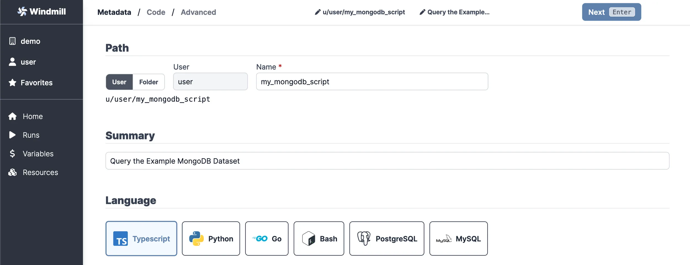
Task: Switch to the Code step
Action: point(156,12)
